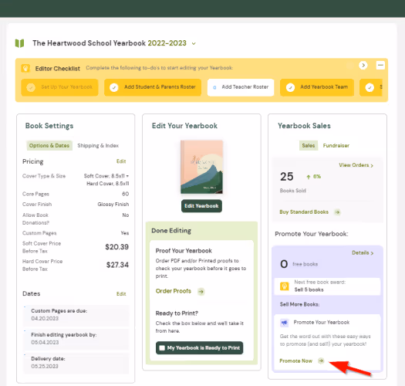
Task: Edit the Dates settings
Action: [121, 293]
